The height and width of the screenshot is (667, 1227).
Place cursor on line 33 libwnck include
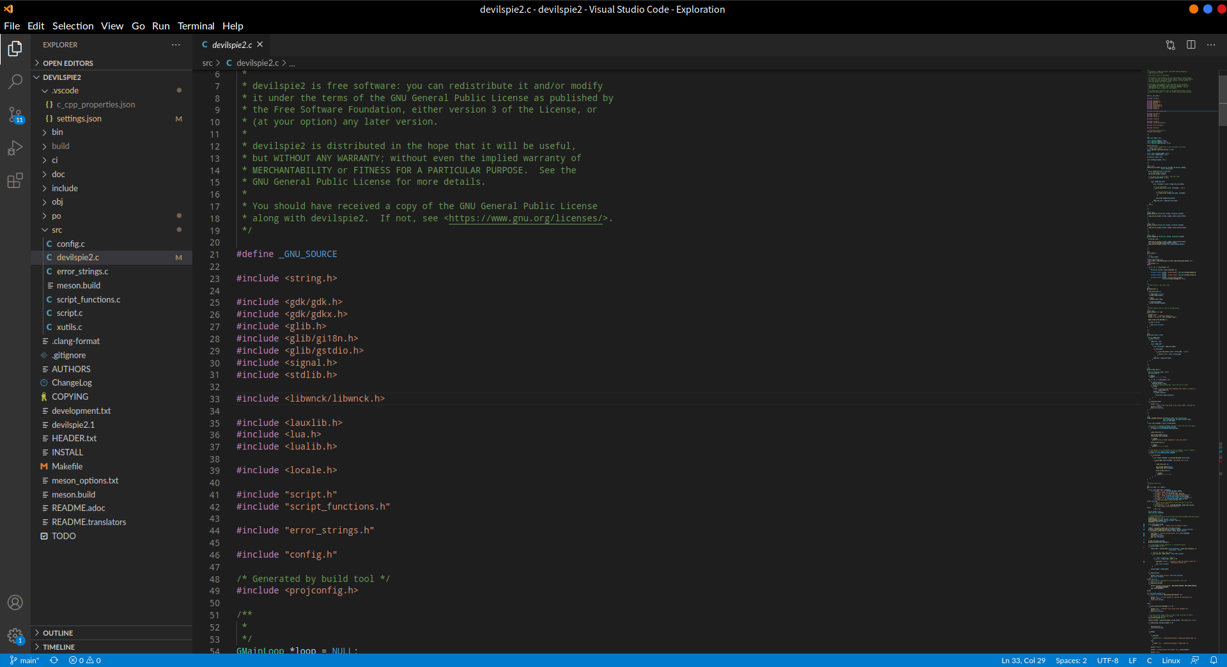click(x=311, y=399)
